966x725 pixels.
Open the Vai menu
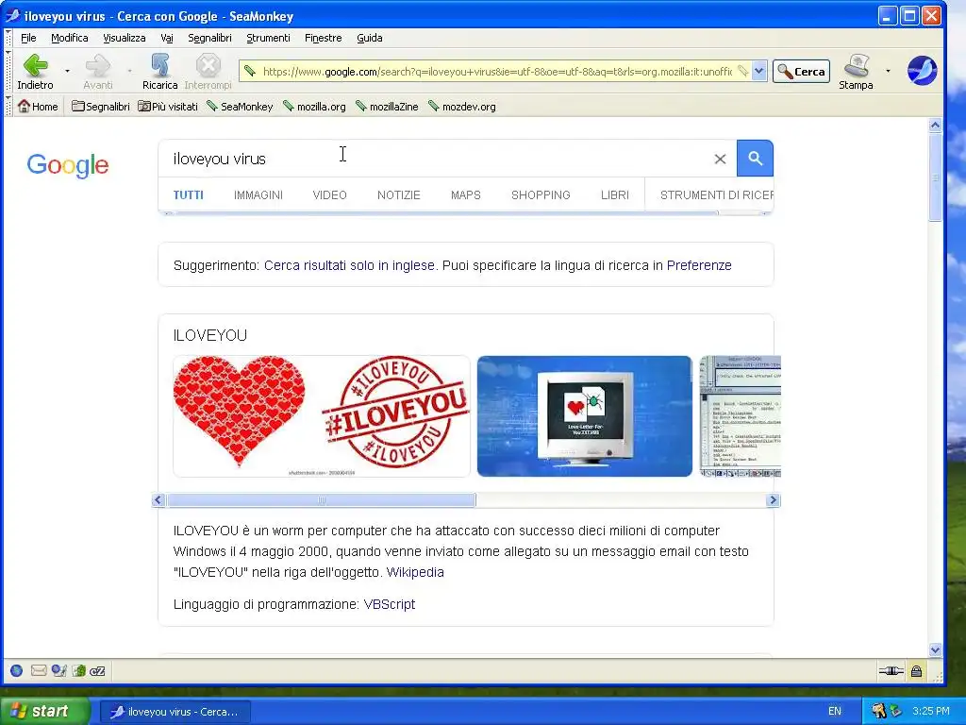(167, 38)
